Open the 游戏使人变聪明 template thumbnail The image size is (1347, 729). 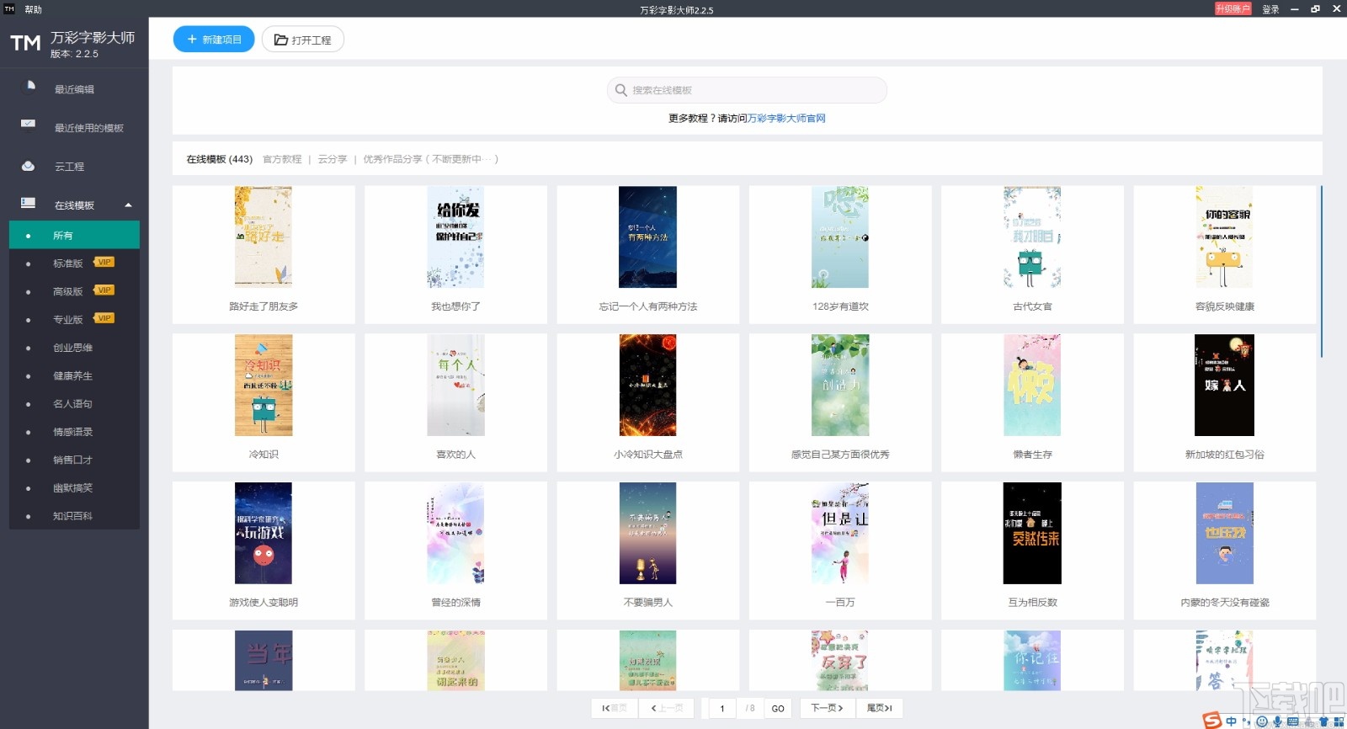(264, 534)
